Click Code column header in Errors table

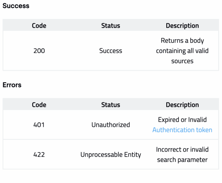[x=39, y=105]
